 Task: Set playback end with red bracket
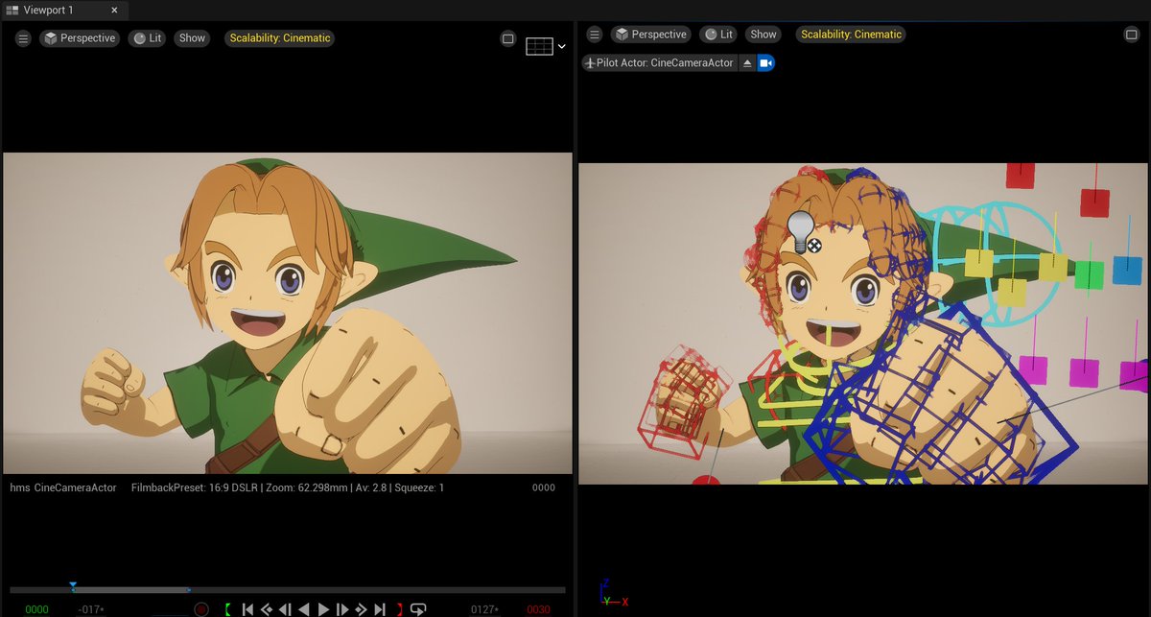[399, 609]
